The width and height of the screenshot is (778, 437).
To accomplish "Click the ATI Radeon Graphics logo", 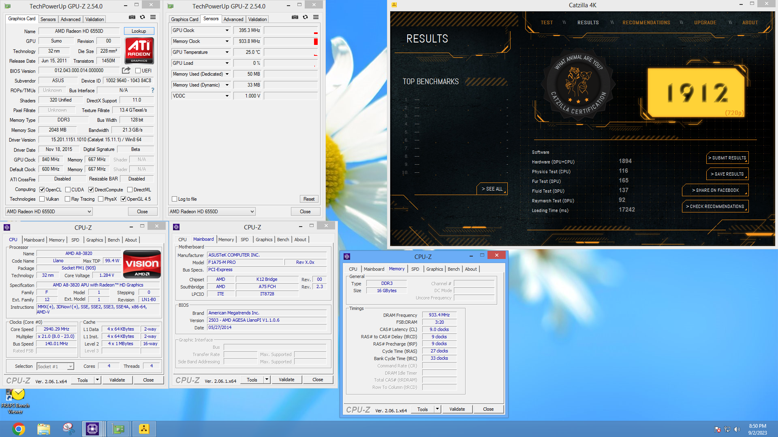I will [139, 51].
